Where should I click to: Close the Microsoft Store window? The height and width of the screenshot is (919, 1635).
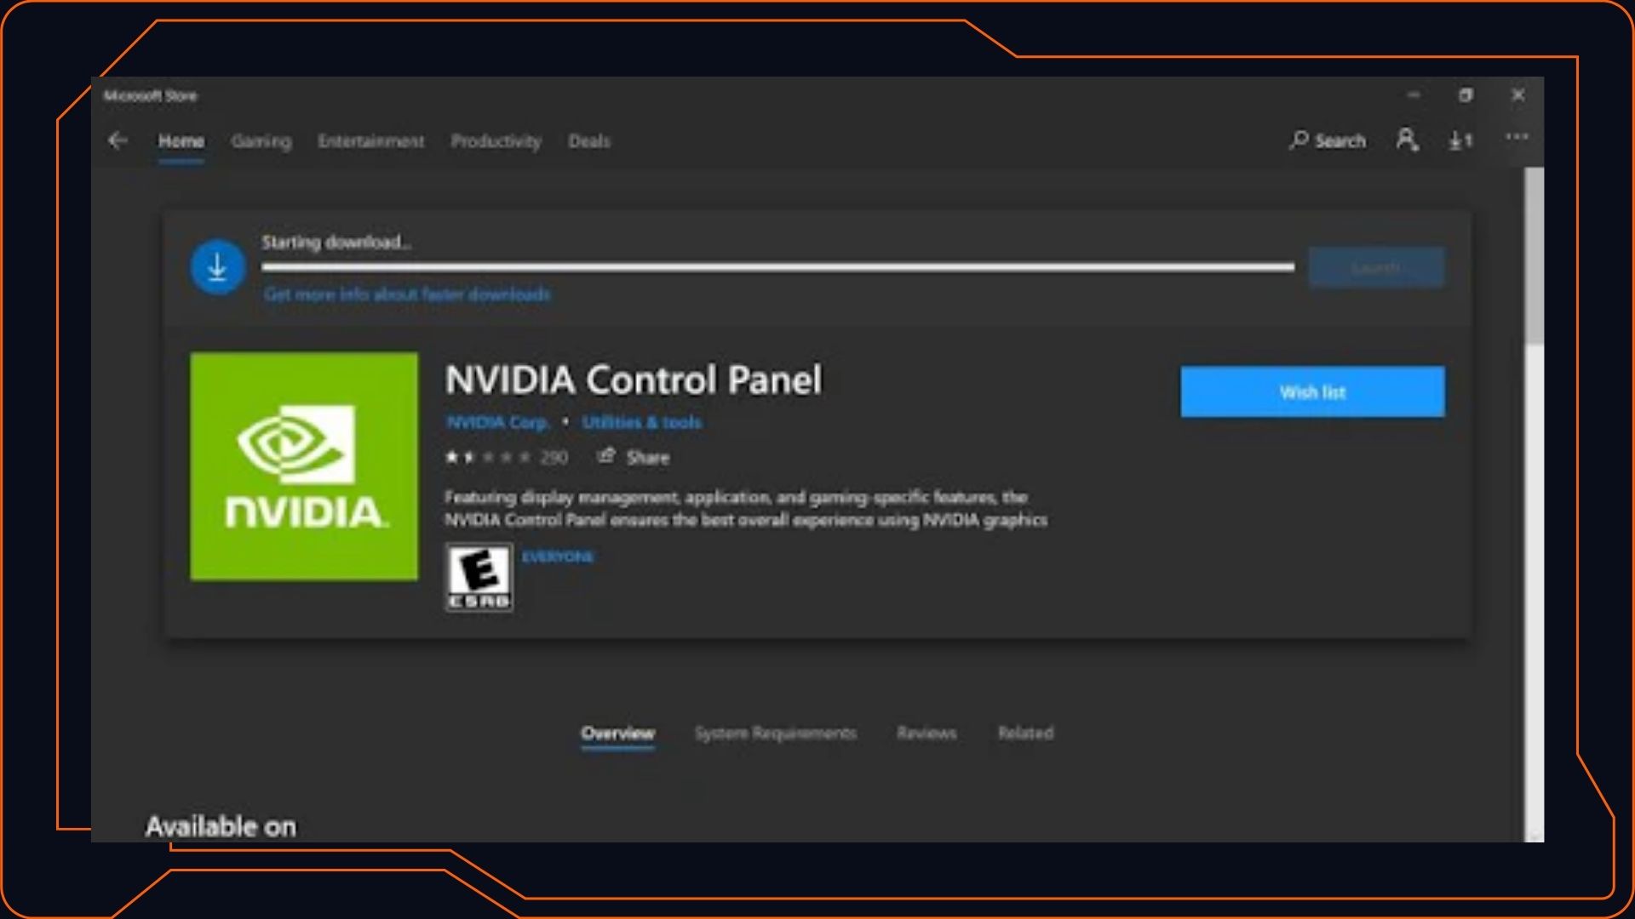[1517, 95]
